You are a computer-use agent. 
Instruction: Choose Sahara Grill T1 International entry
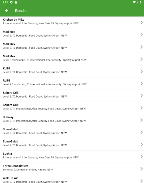pyautogui.click(x=72, y=108)
